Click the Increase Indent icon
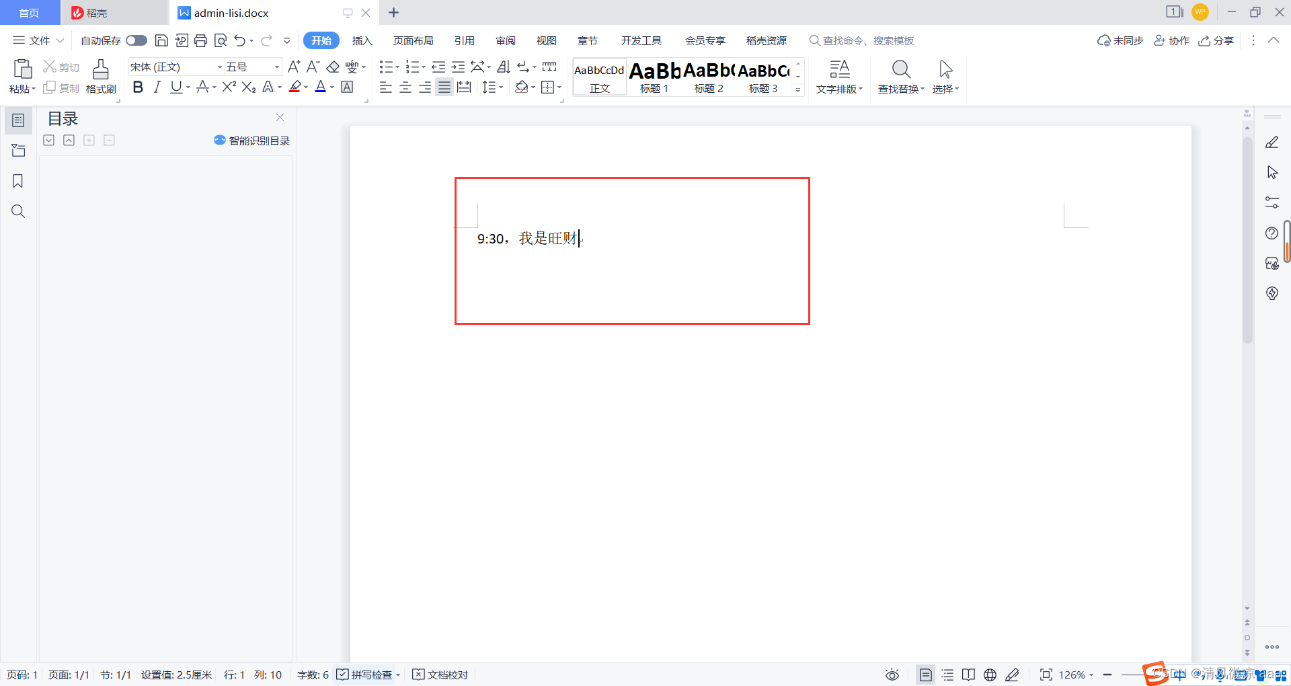This screenshot has height=686, width=1291. [458, 67]
